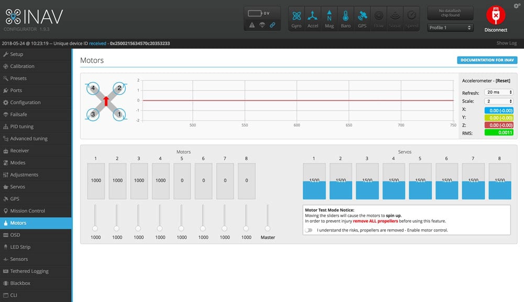
Task: Click the Disconnect label
Action: pos(496,30)
